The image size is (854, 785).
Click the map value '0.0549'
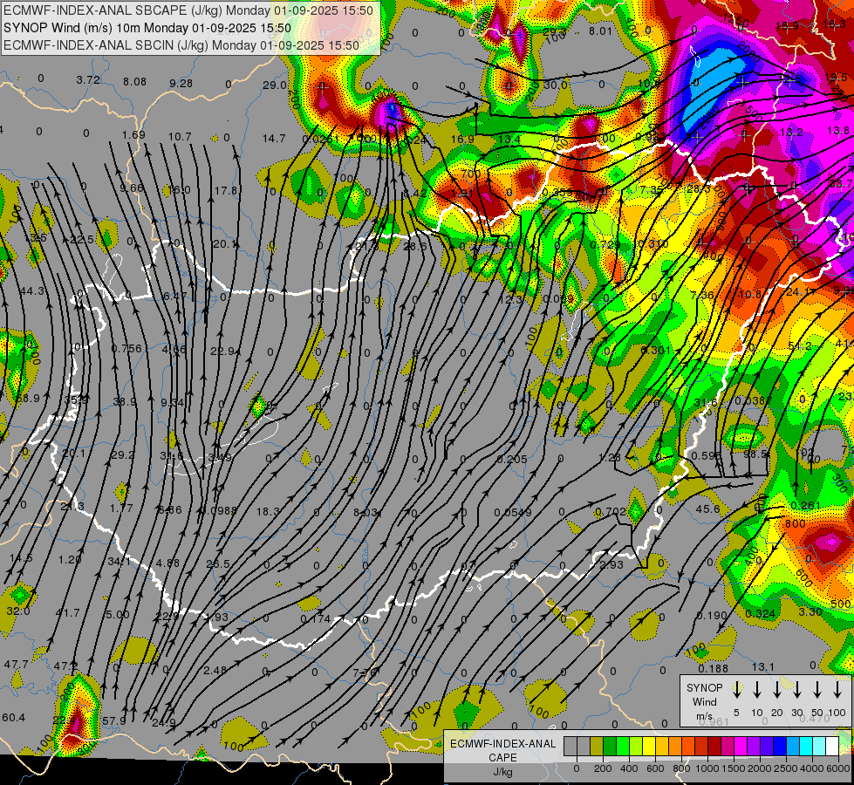coord(513,513)
